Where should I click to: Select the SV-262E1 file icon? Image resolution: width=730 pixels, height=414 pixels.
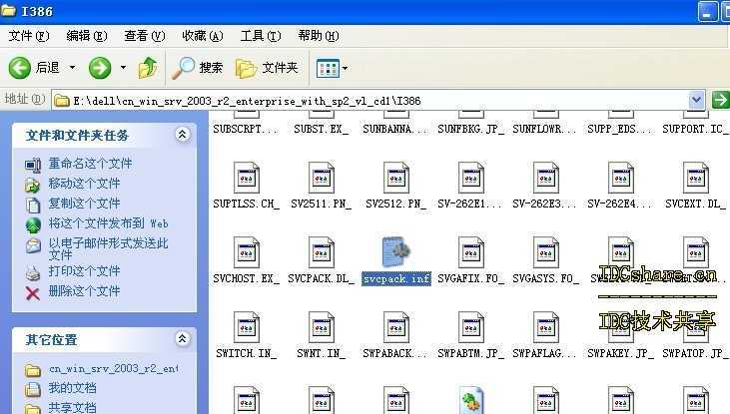point(471,178)
